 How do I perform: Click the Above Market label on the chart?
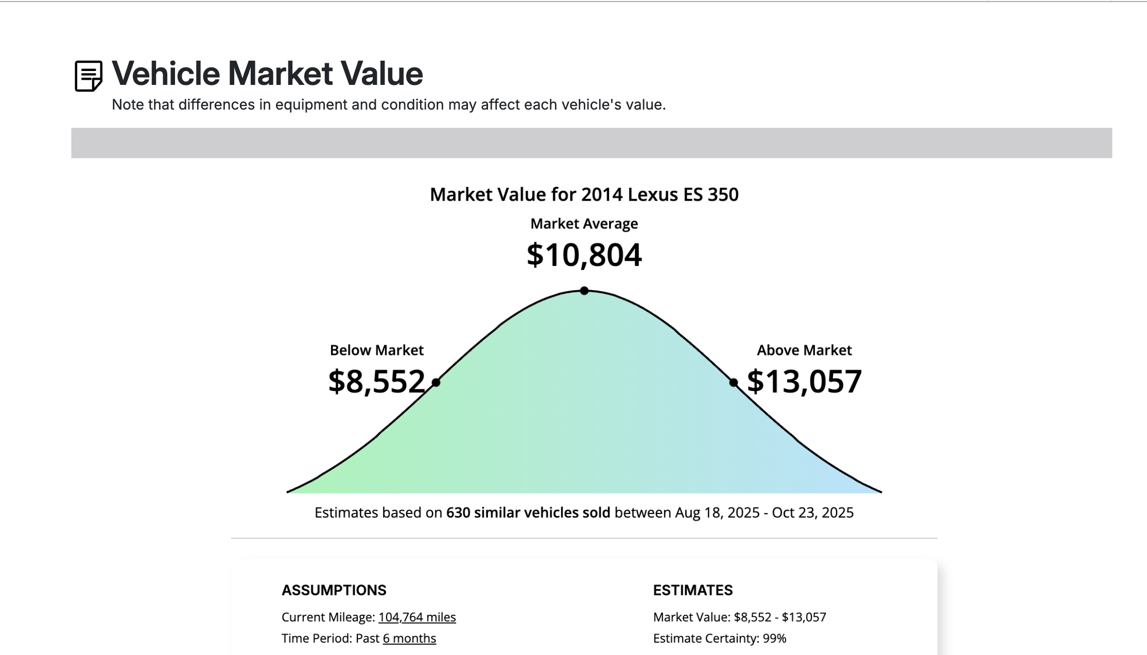[804, 350]
